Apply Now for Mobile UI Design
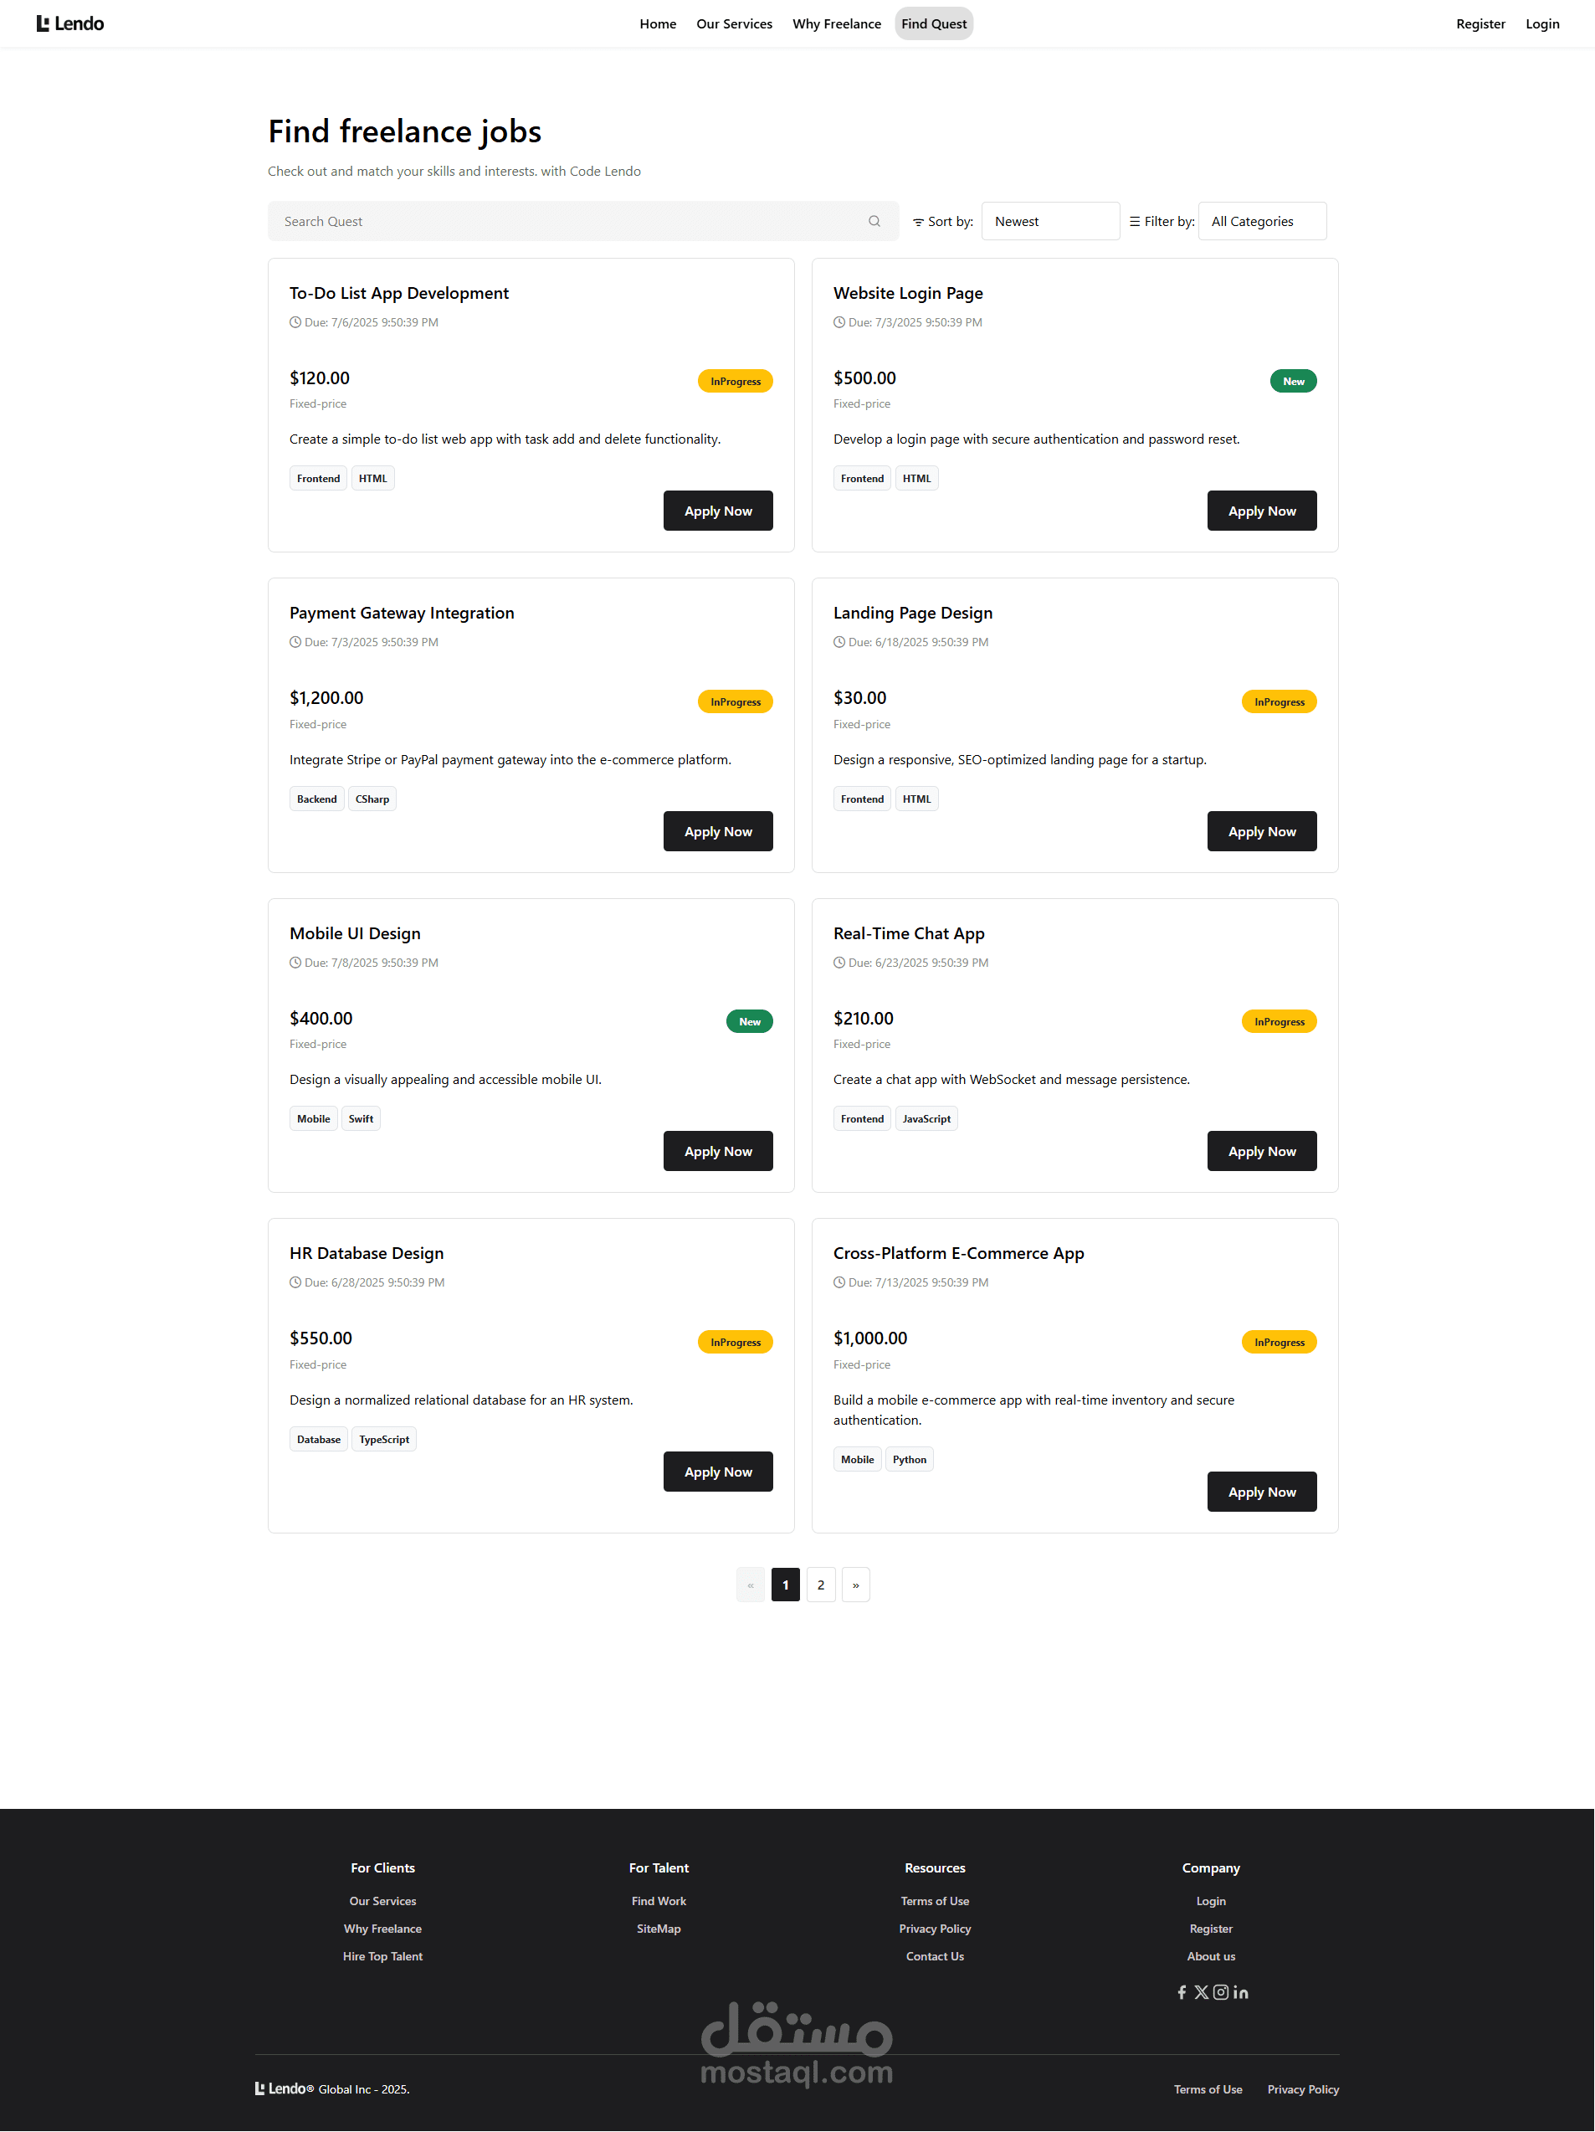Image resolution: width=1595 pixels, height=2132 pixels. [718, 1151]
